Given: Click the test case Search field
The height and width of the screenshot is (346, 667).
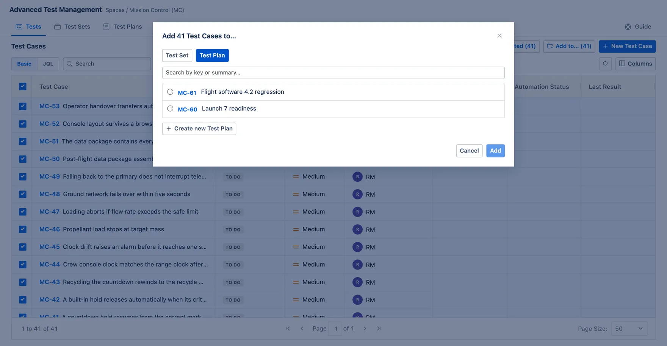Looking at the screenshot, I should pyautogui.click(x=107, y=64).
